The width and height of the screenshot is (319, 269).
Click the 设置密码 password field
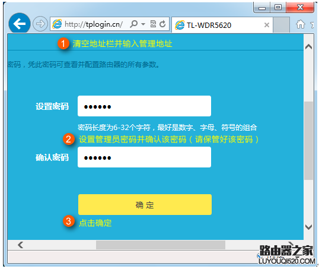point(144,106)
